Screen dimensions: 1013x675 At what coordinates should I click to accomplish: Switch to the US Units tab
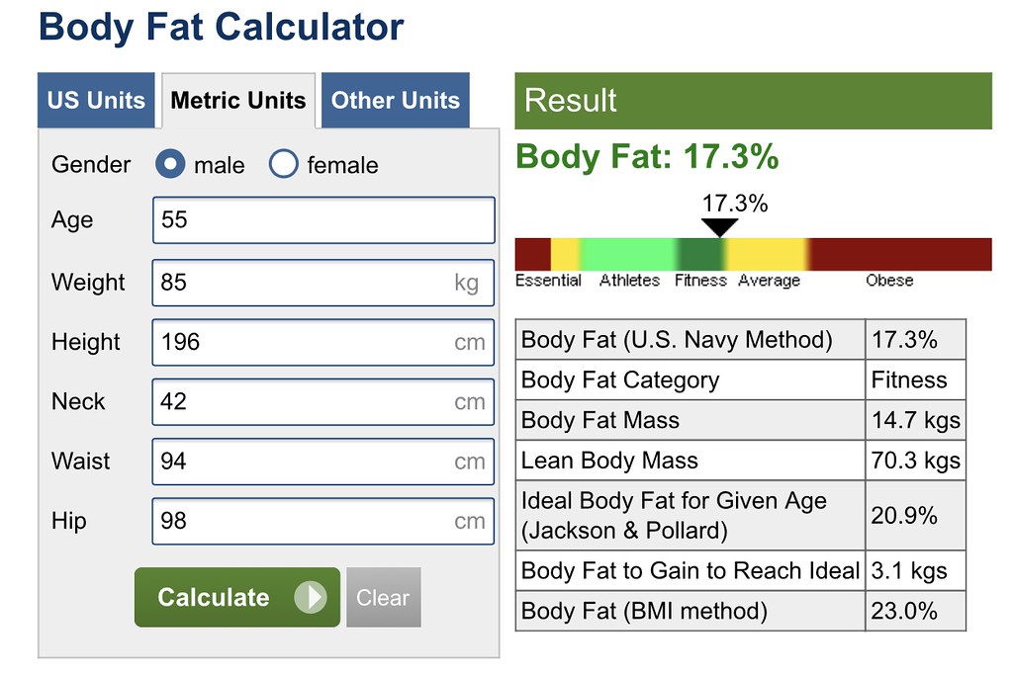pyautogui.click(x=96, y=100)
